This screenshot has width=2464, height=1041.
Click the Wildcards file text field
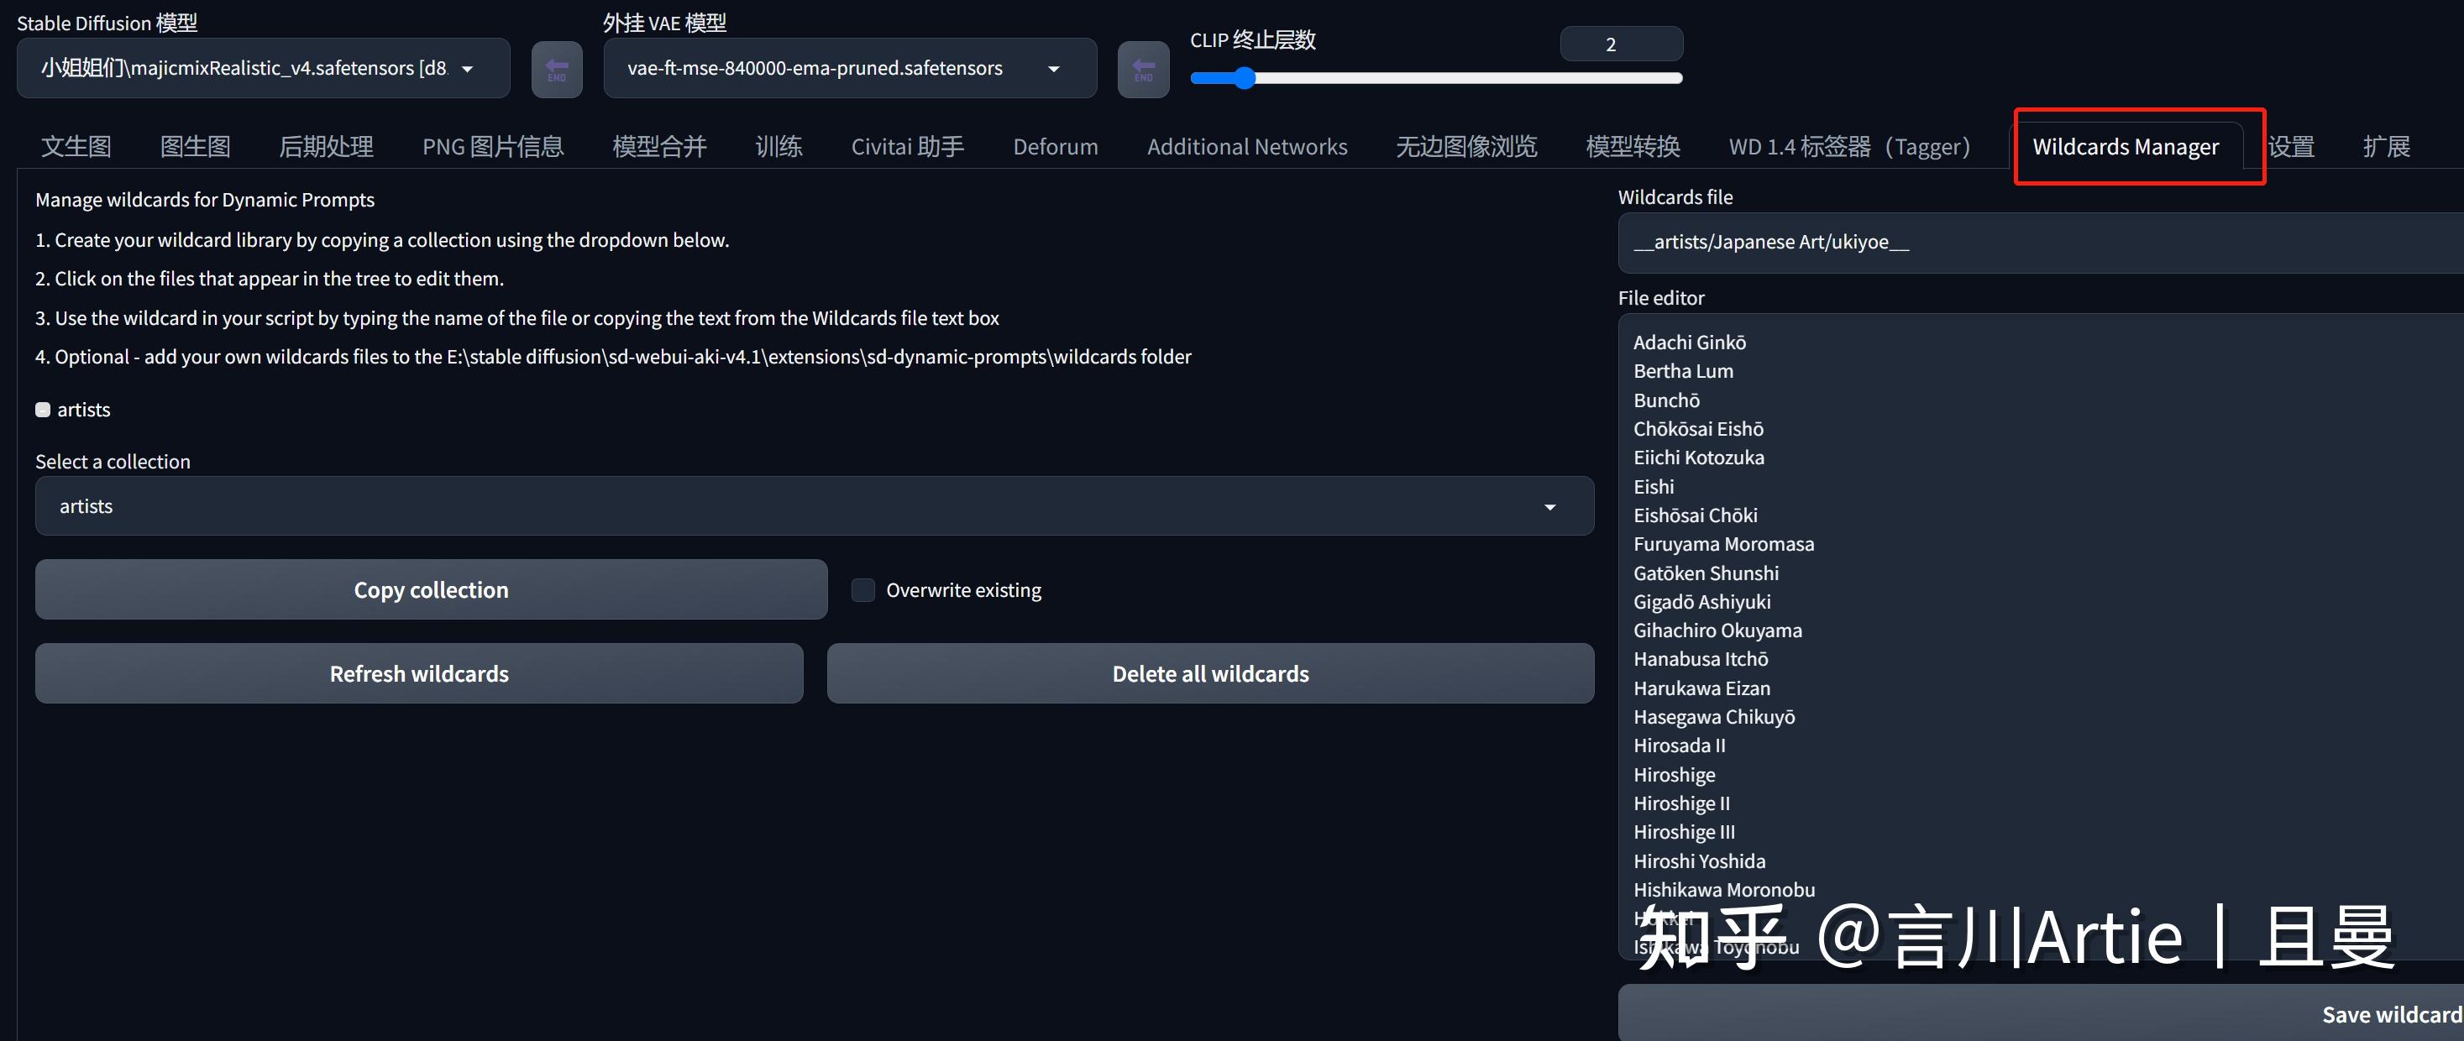[x=2037, y=242]
